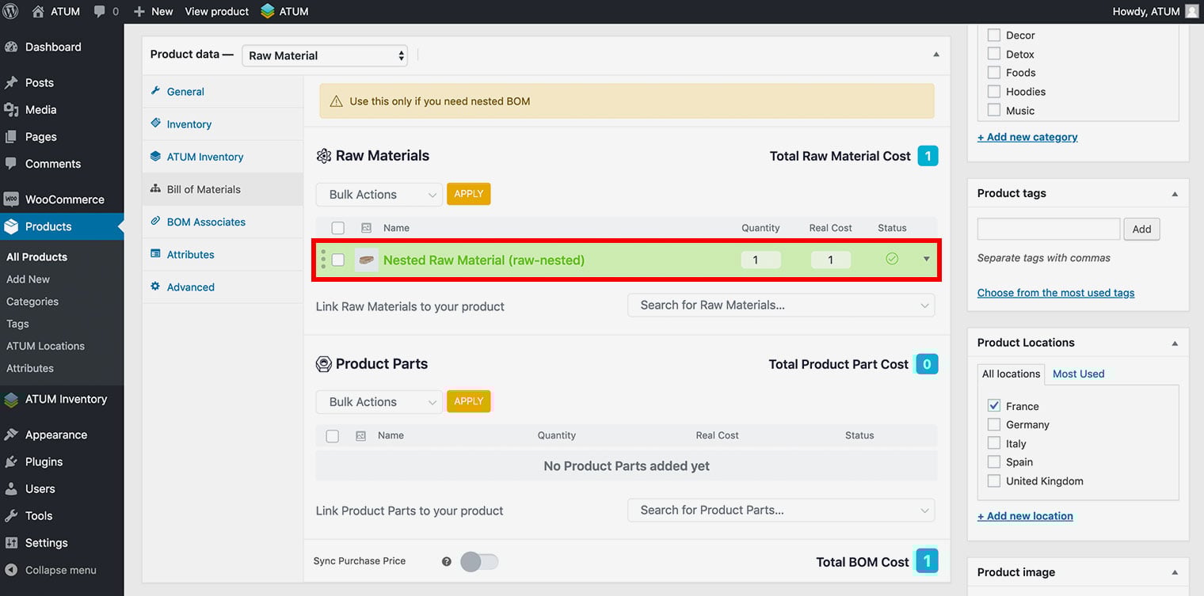Check the Hoodies category checkbox

tap(994, 92)
